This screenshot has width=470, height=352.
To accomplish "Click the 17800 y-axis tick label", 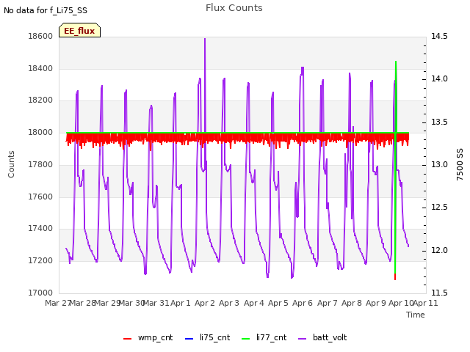I will click(40, 164).
